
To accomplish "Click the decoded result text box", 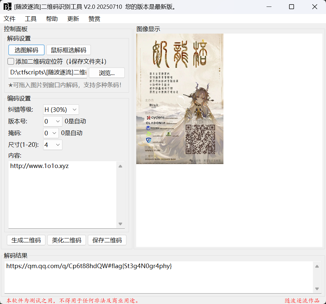I will [x=159, y=277].
